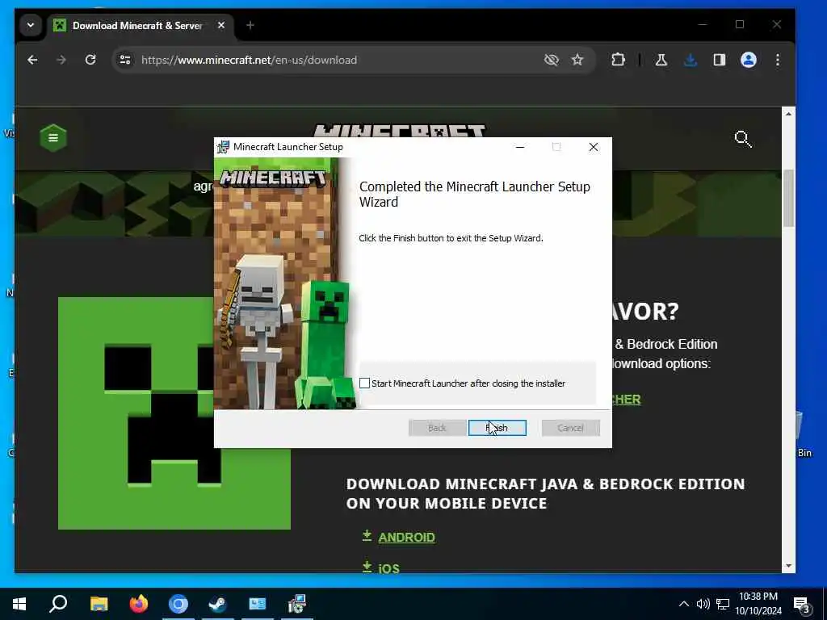Bookmark this page with star icon
This screenshot has width=827, height=620.
[577, 60]
